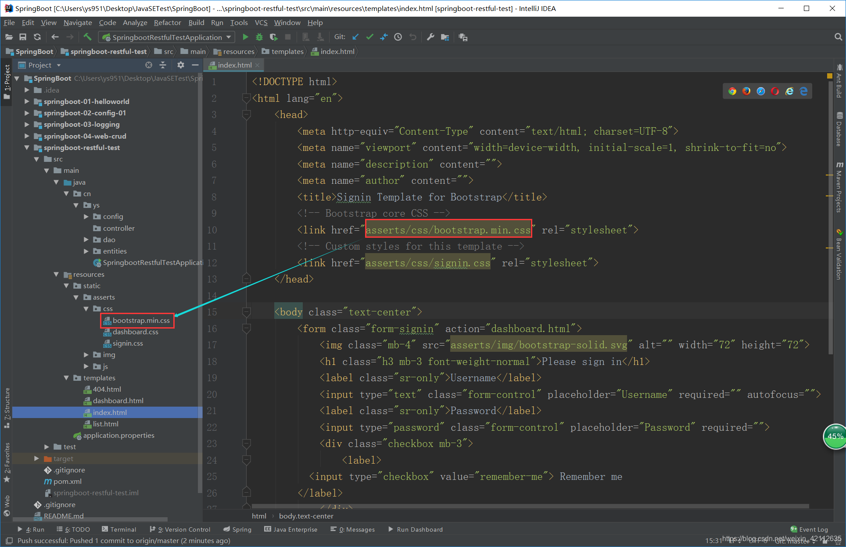The height and width of the screenshot is (547, 846).
Task: Close the index.html editor tab
Action: 258,65
